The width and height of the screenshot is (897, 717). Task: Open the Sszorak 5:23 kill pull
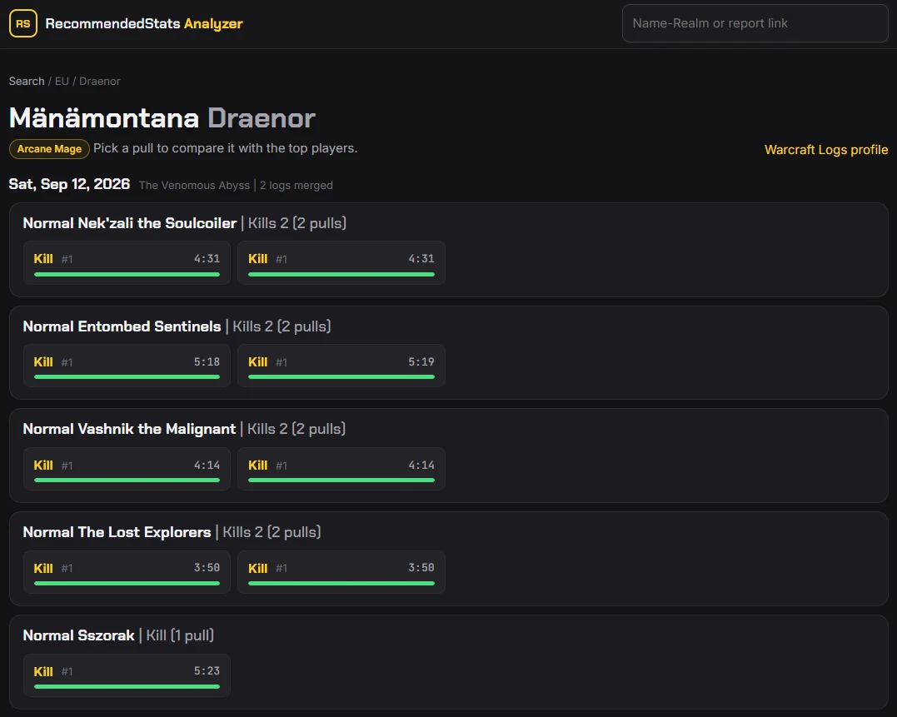point(127,675)
